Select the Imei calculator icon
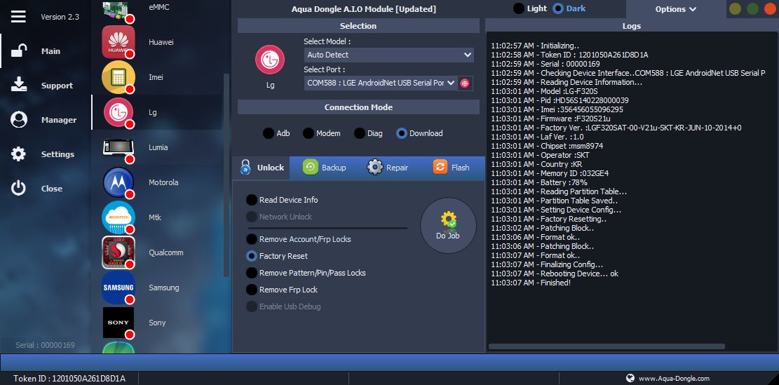Image resolution: width=779 pixels, height=385 pixels. 118,77
